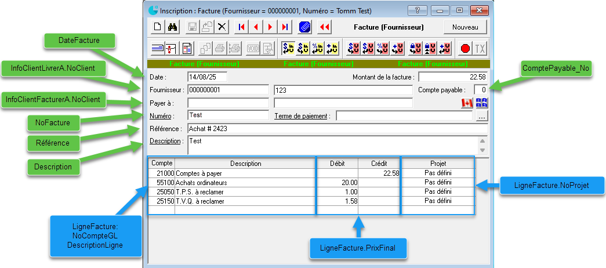
Task: Jump to the last record arrow icon
Action: point(284,27)
